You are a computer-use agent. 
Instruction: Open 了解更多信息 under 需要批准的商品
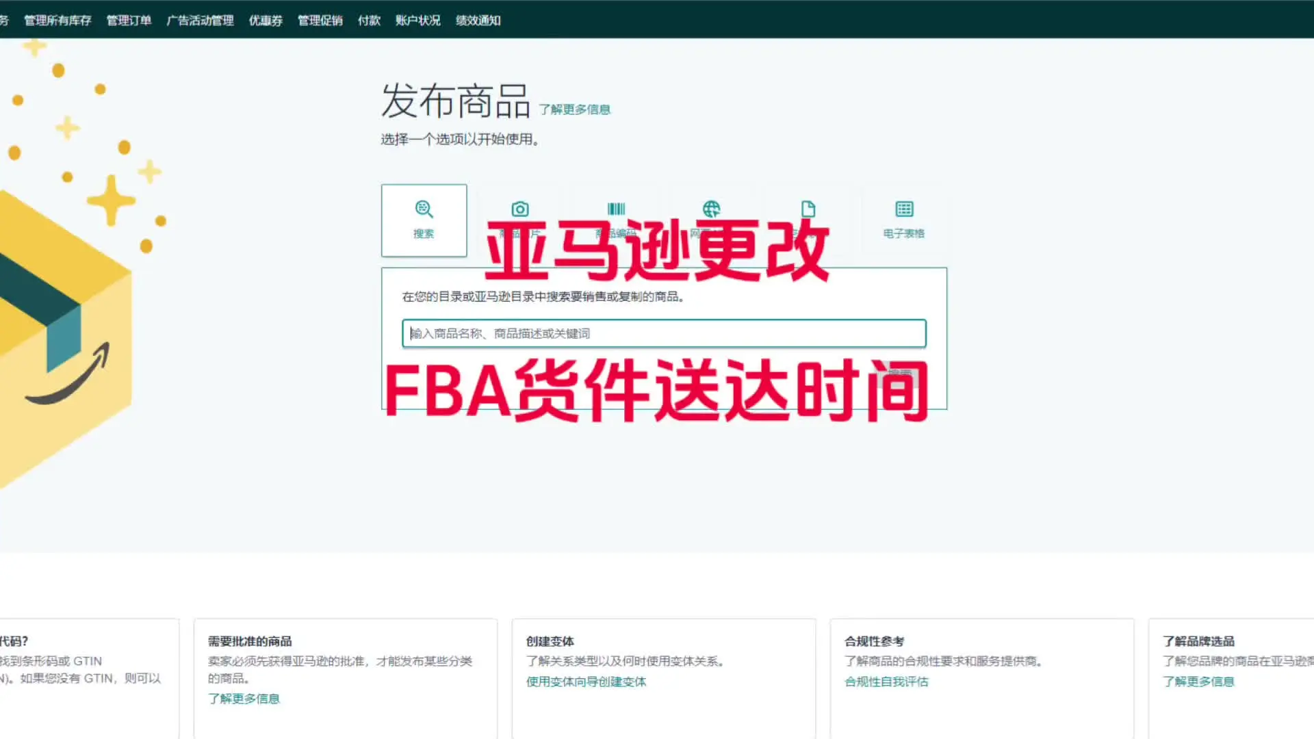tap(244, 699)
